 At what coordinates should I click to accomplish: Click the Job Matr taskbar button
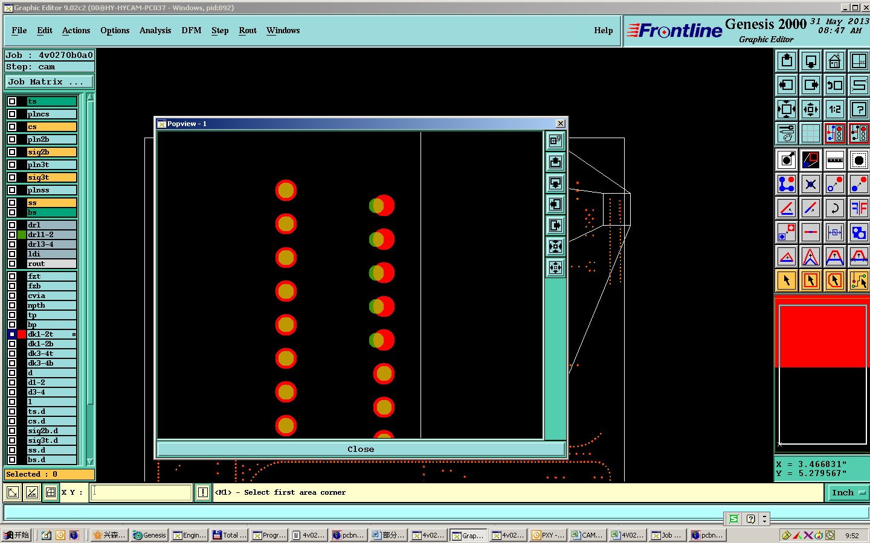(667, 535)
